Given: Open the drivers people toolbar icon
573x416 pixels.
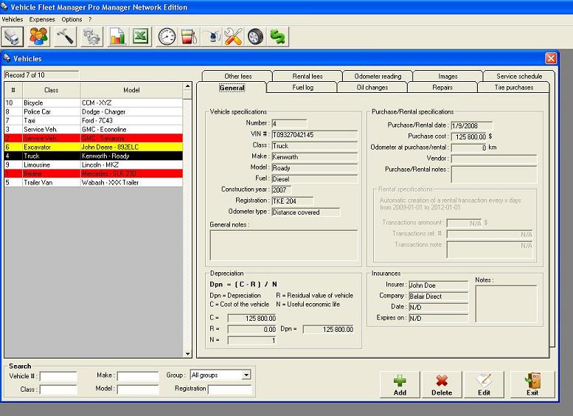Looking at the screenshot, I should coord(39,37).
